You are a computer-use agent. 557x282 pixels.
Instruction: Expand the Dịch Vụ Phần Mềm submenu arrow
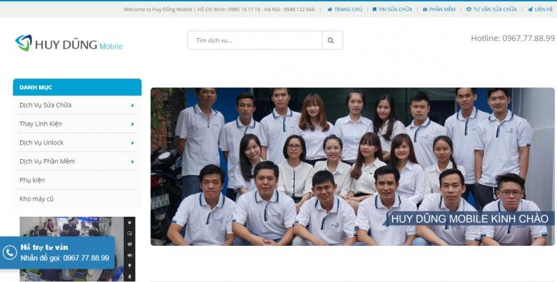(x=132, y=162)
